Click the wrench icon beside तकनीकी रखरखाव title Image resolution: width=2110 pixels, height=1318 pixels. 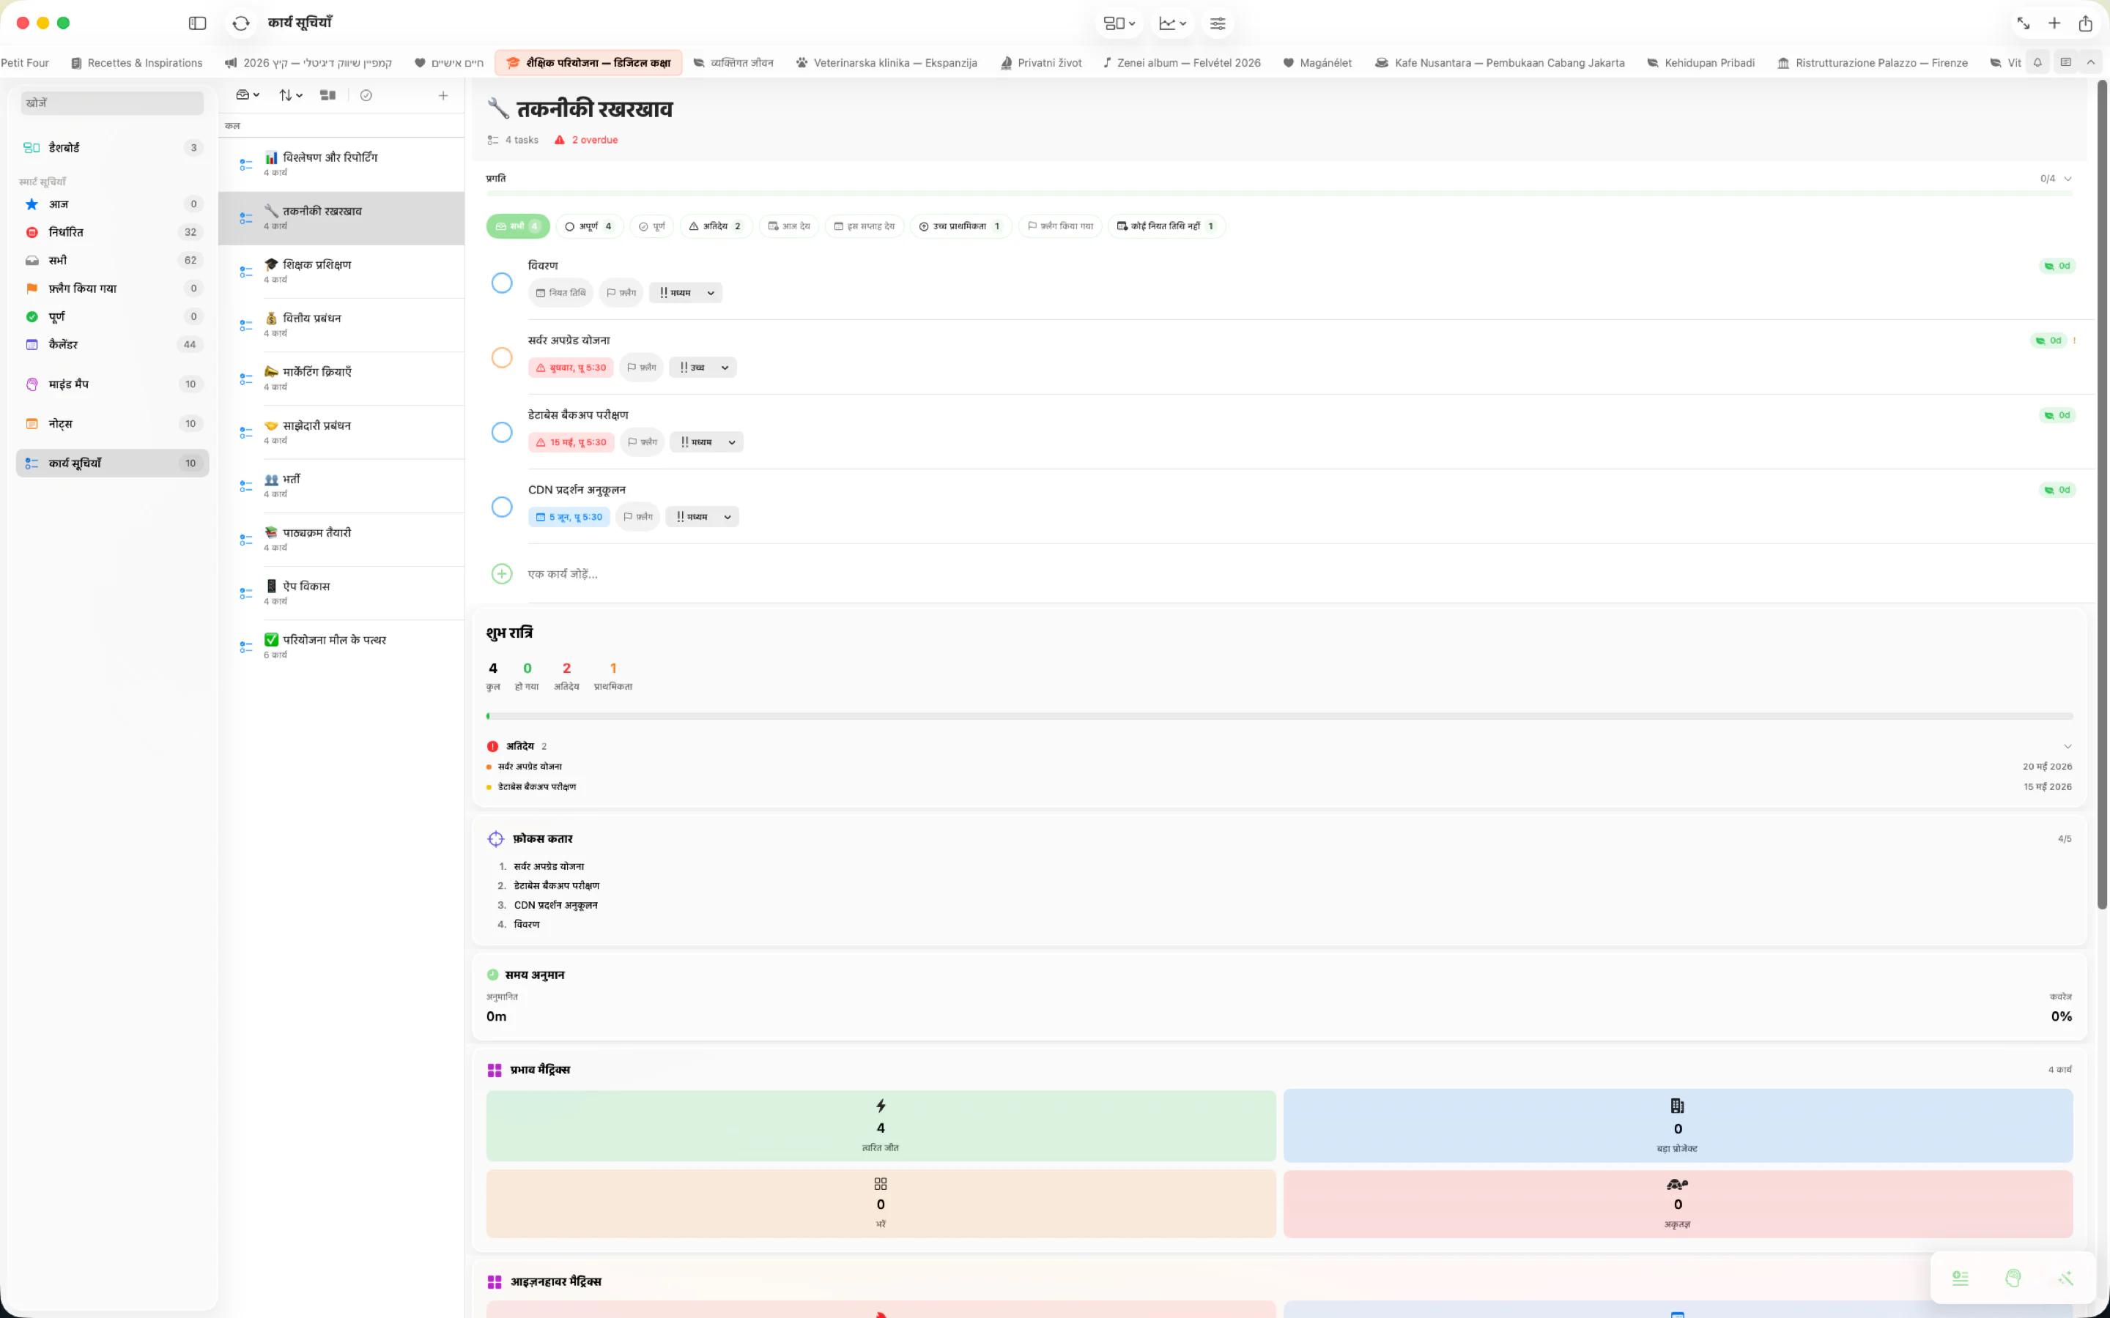coord(498,109)
